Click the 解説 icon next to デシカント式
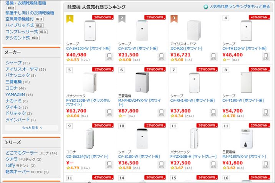Viewport: 275px width, 183px height. point(35,38)
